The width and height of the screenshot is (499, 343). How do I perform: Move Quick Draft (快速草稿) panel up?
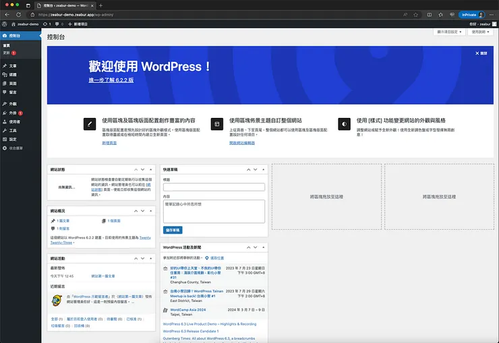(249, 169)
